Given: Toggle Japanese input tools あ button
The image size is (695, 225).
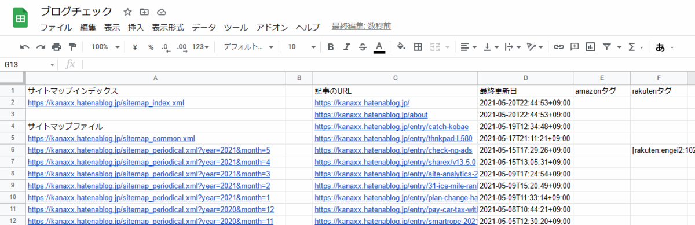Looking at the screenshot, I should coord(660,47).
